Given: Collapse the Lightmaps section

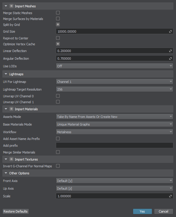Looking at the screenshot, I should coord(6,74).
